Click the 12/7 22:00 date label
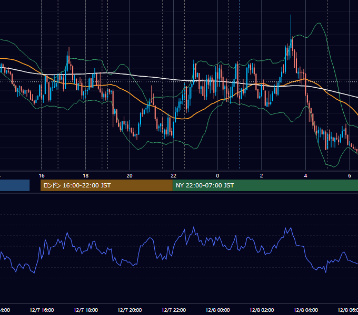Image resolution: width=358 pixels, height=315 pixels. pyautogui.click(x=174, y=310)
